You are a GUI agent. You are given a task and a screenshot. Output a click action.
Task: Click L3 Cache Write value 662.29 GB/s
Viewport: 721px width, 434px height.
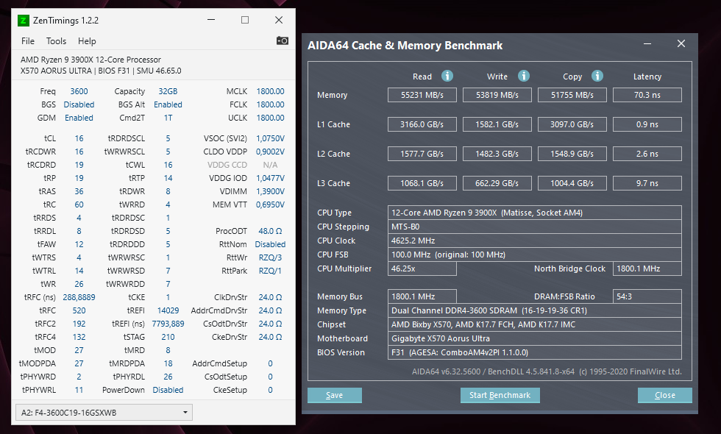497,183
